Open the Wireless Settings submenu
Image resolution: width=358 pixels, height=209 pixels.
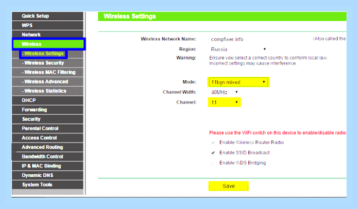point(43,54)
